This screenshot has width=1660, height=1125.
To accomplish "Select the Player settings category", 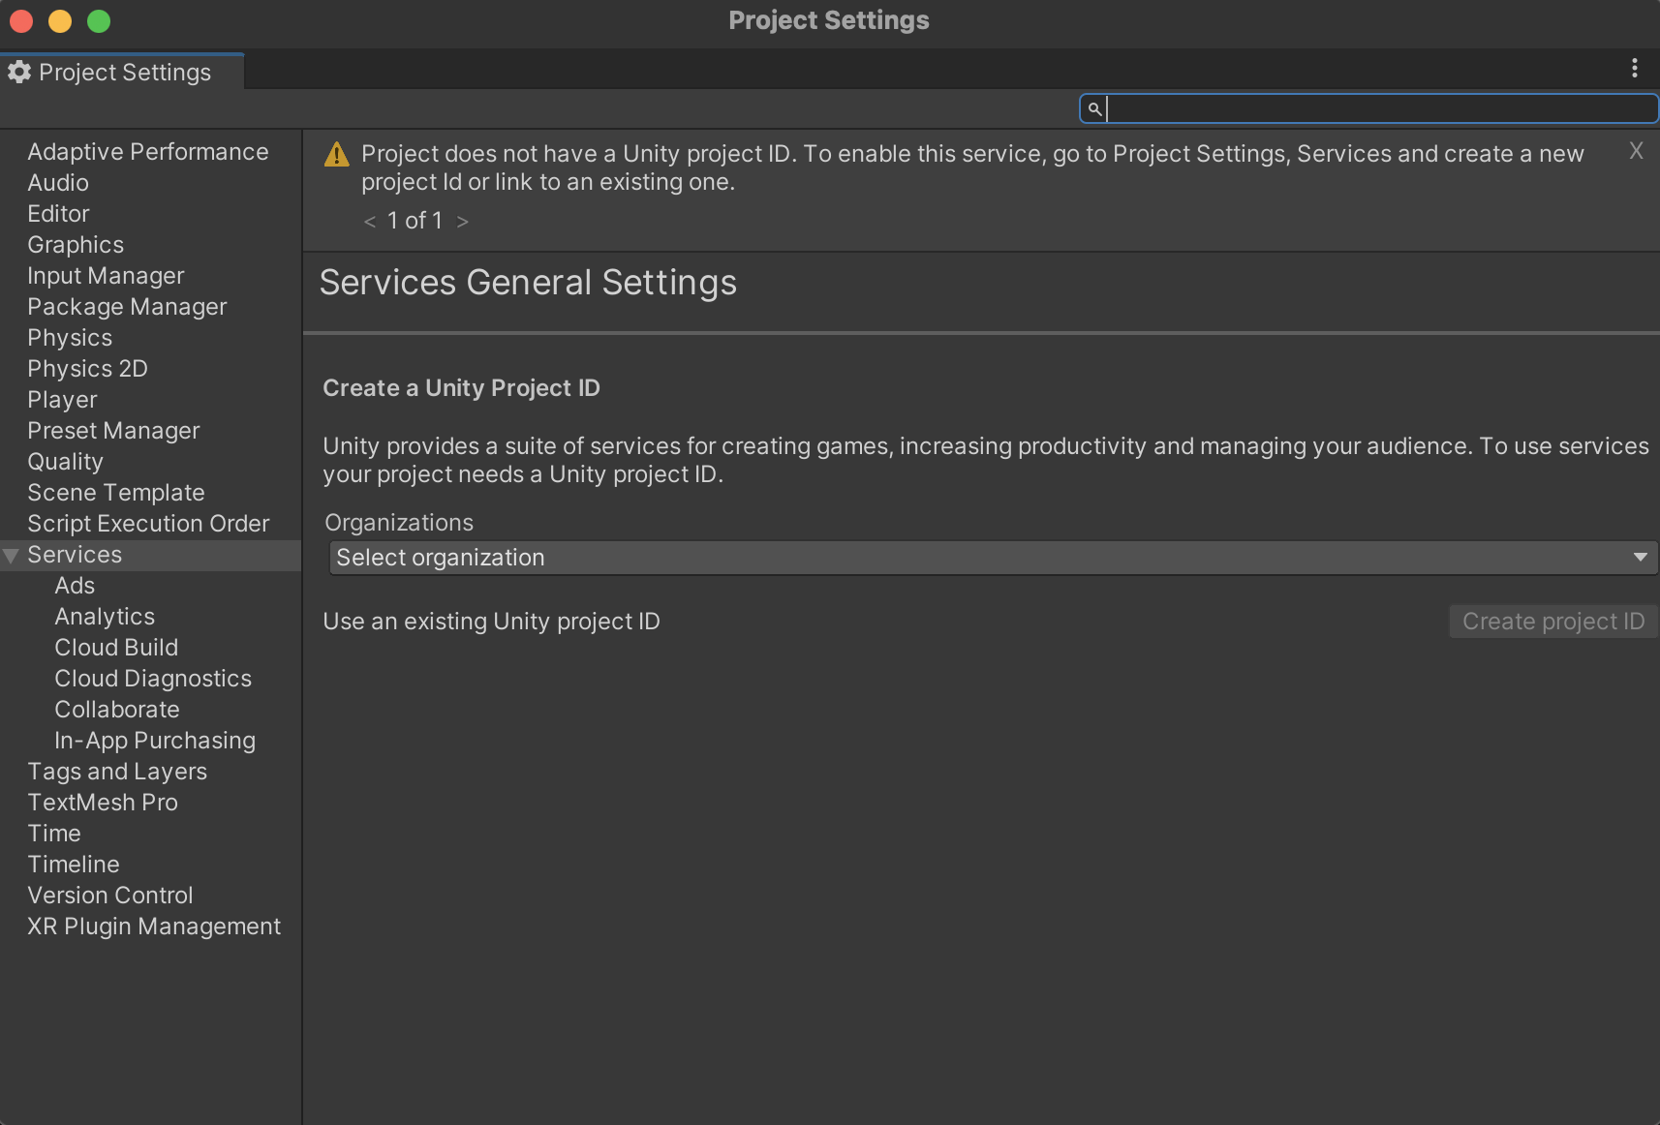I will (x=62, y=400).
